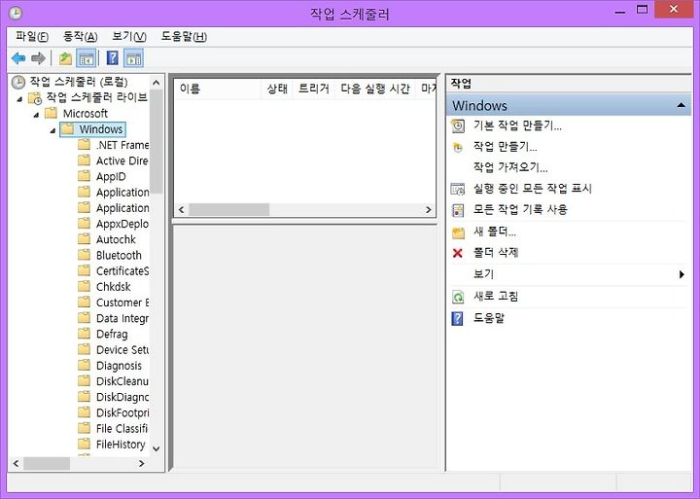Image resolution: width=700 pixels, height=499 pixels.
Task: Click 실행 중인 모든 작업 표시
Action: pyautogui.click(x=533, y=189)
